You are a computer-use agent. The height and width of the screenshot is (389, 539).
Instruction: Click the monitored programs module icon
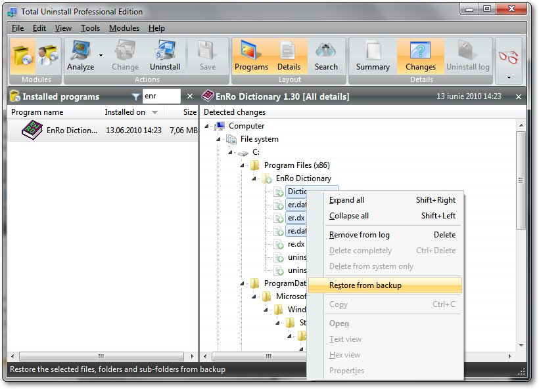click(48, 56)
